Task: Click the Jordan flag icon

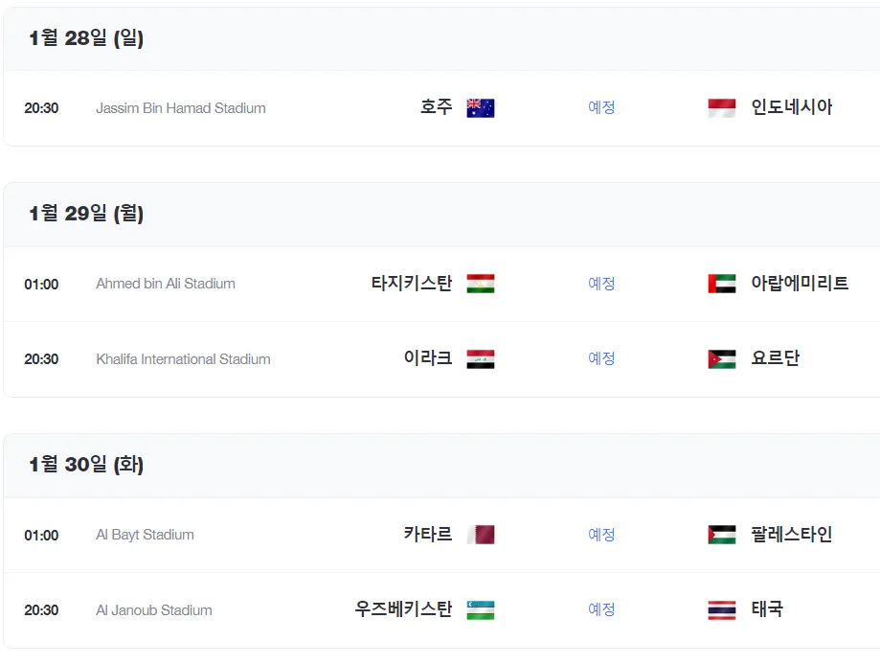Action: [x=722, y=359]
